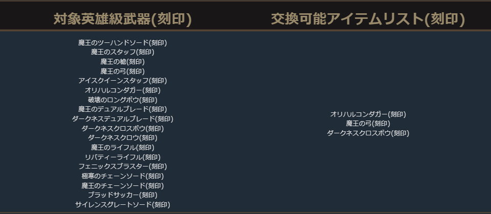The image size is (491, 214).
Task: Click ダークネスクロスボウ(刻印) in the exchangeable items column
Action: (368, 133)
